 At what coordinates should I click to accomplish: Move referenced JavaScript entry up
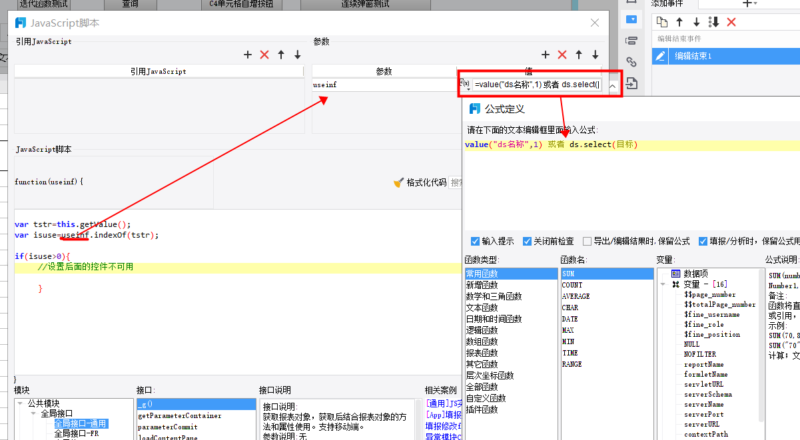tap(281, 55)
